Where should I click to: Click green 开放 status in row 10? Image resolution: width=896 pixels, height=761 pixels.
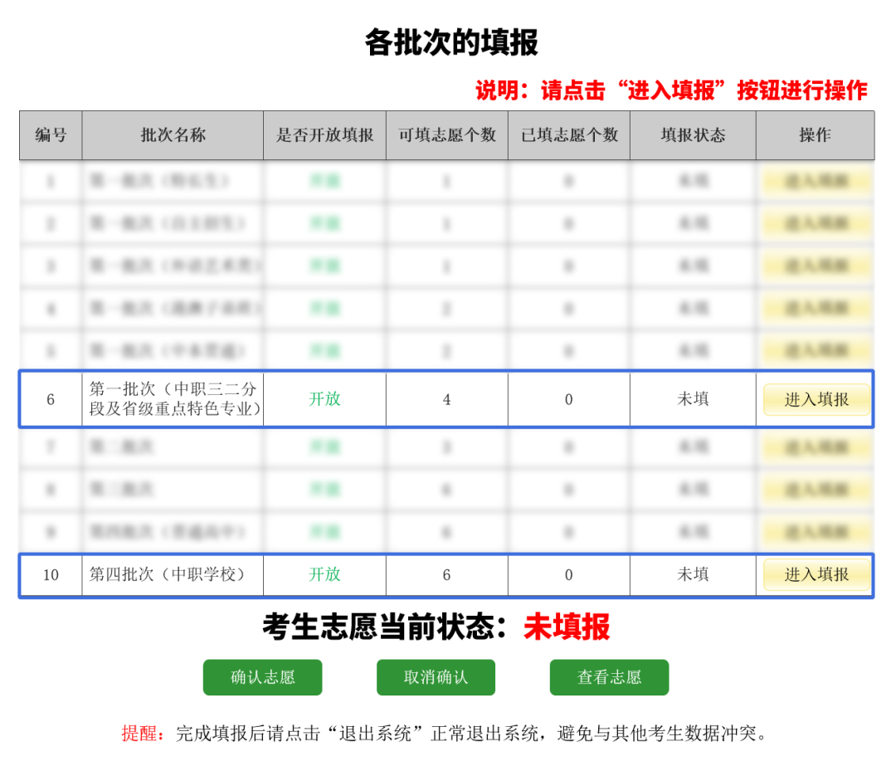(x=324, y=574)
